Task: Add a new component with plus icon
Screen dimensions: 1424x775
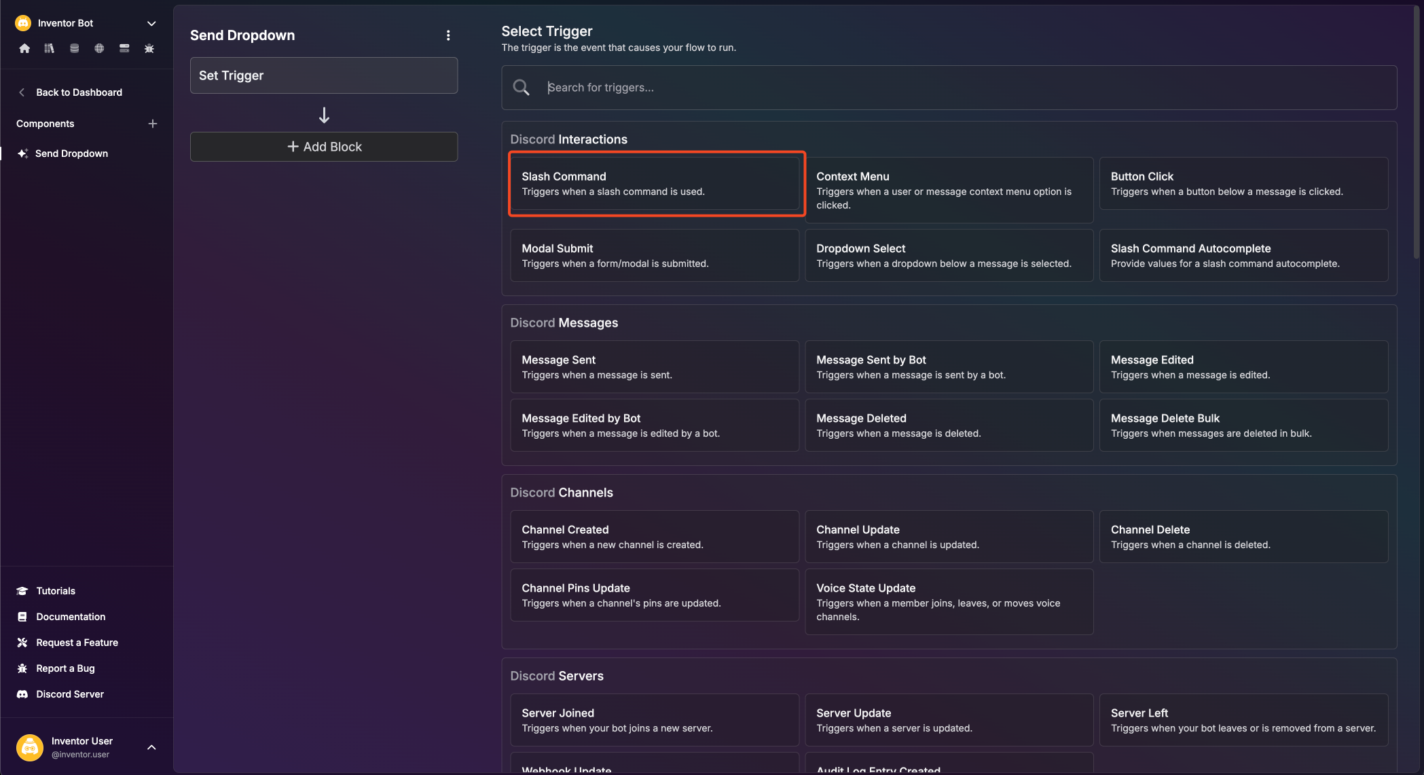Action: click(153, 124)
